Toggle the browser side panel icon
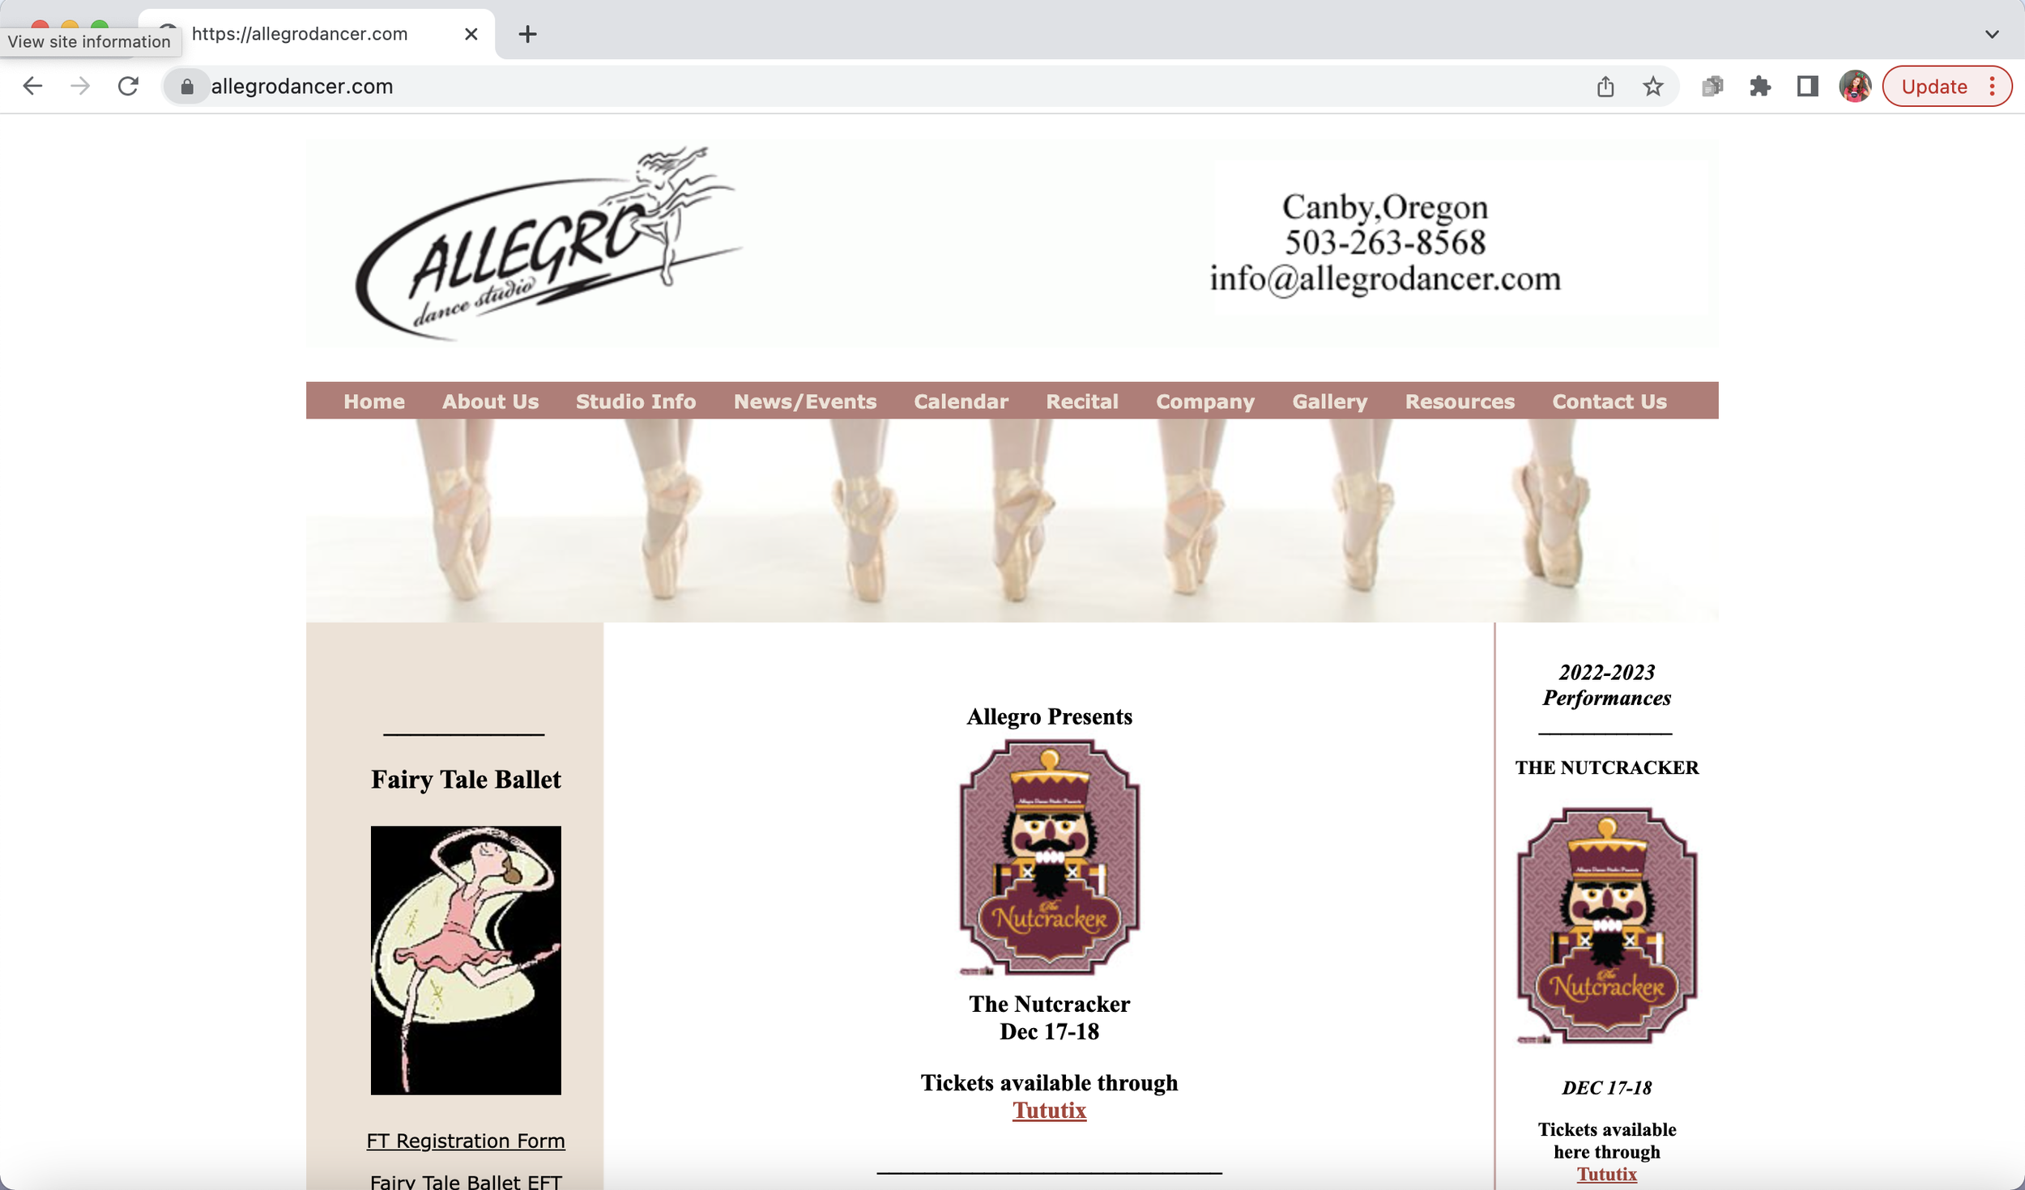2025x1190 pixels. (x=1807, y=87)
